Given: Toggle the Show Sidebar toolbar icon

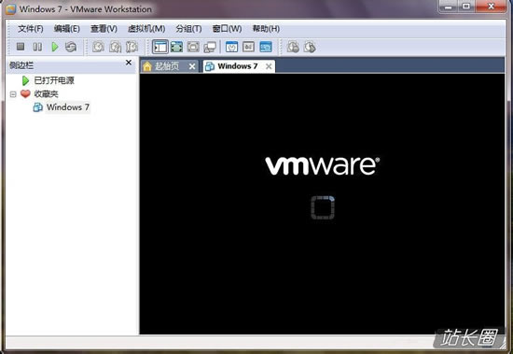Looking at the screenshot, I should 160,47.
